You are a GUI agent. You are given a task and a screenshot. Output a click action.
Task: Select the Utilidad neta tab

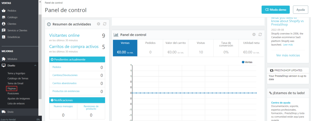pyautogui.click(x=251, y=48)
